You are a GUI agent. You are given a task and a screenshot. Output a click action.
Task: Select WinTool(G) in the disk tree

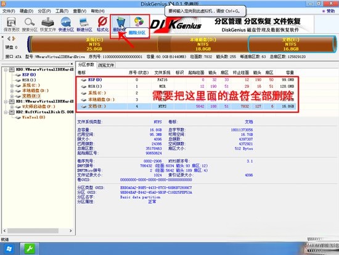[33, 117]
